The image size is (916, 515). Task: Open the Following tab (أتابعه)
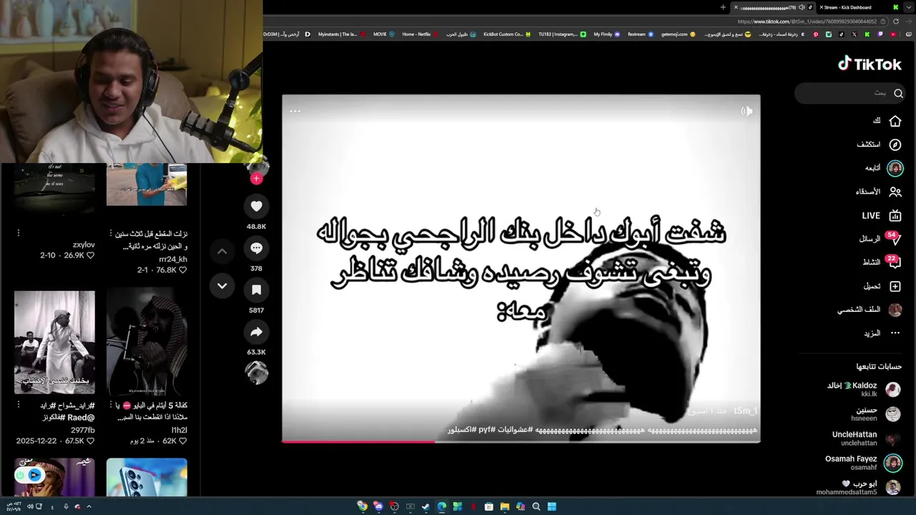pos(885,168)
